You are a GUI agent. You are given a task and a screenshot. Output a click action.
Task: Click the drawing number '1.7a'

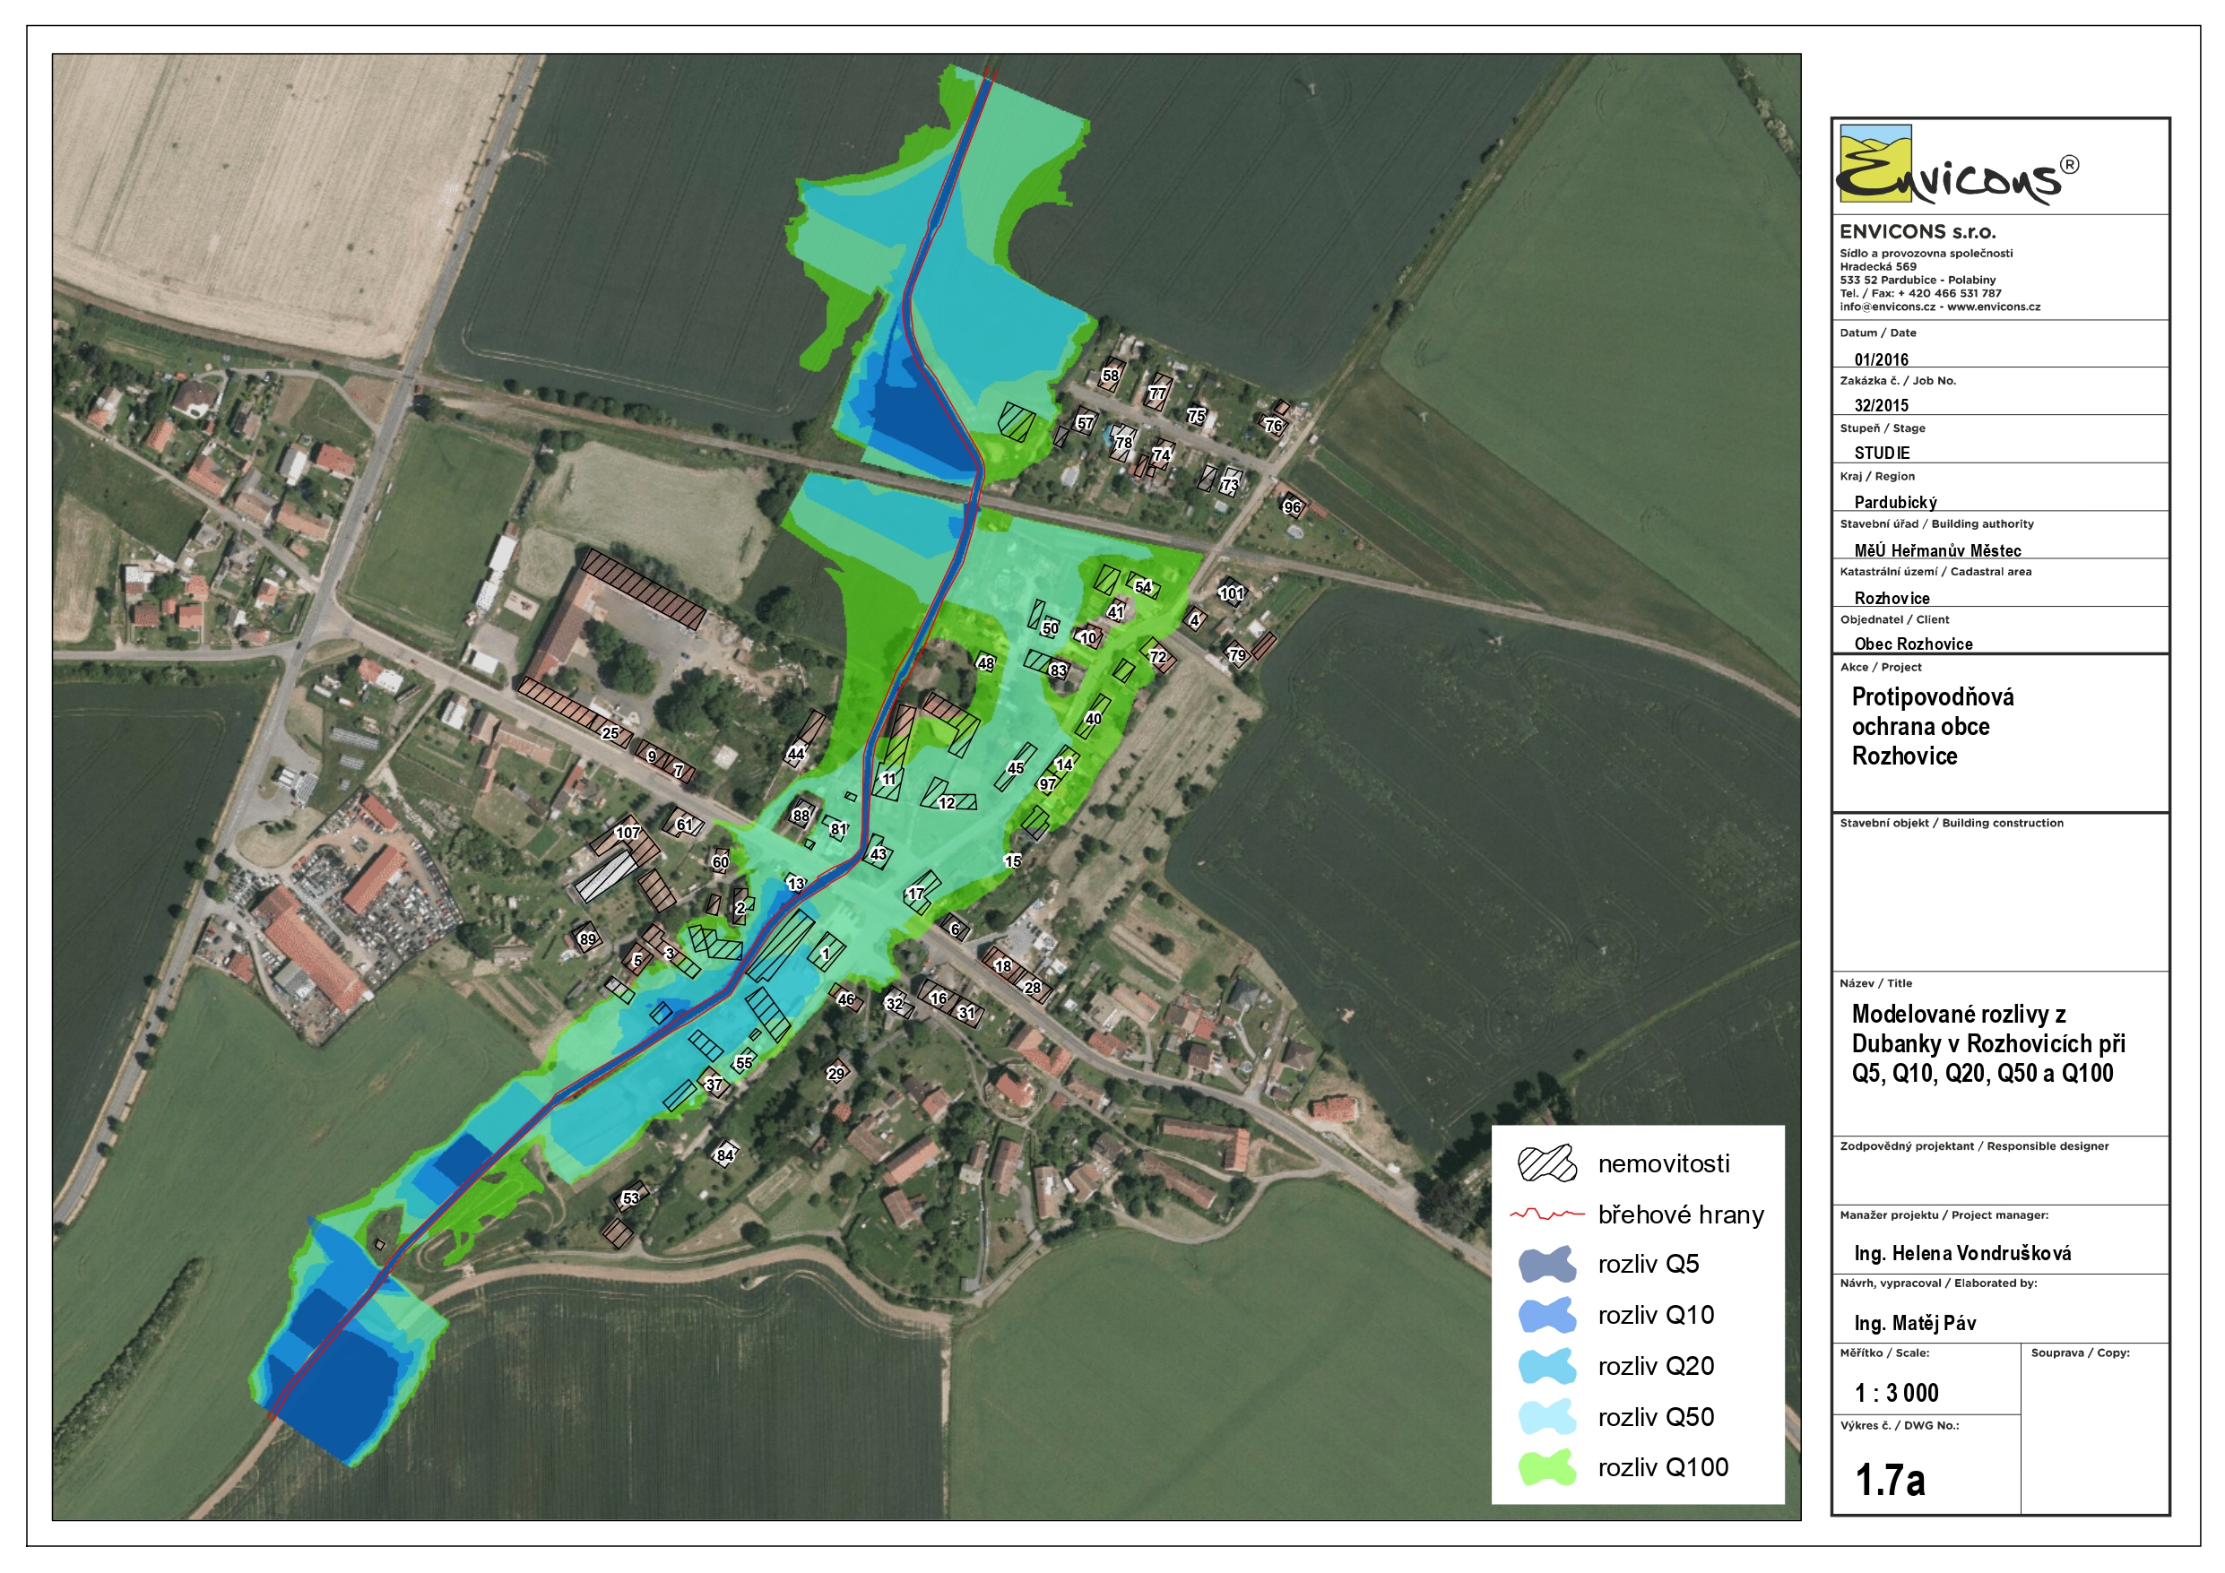click(x=1890, y=1480)
